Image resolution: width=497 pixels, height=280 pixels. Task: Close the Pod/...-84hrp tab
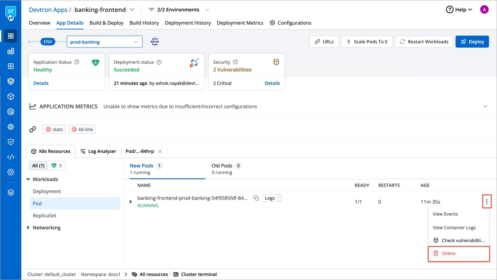coord(160,151)
